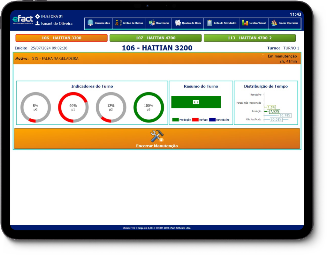The image size is (327, 255).
Task: Click the Distribuição de Tempo heading
Action: point(266,86)
